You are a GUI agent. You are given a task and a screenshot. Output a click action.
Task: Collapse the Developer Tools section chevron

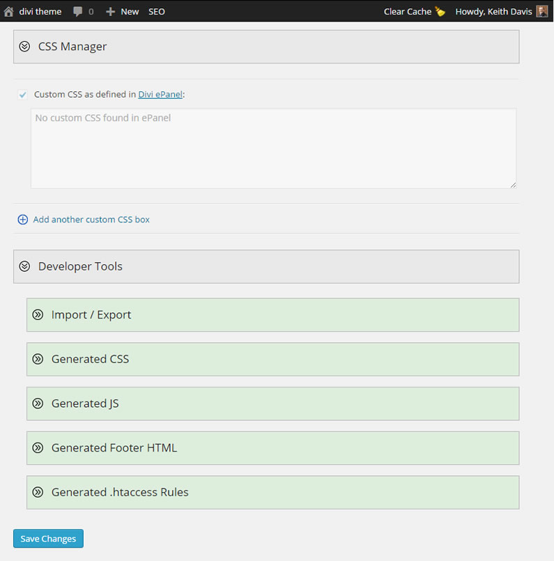[x=24, y=266]
